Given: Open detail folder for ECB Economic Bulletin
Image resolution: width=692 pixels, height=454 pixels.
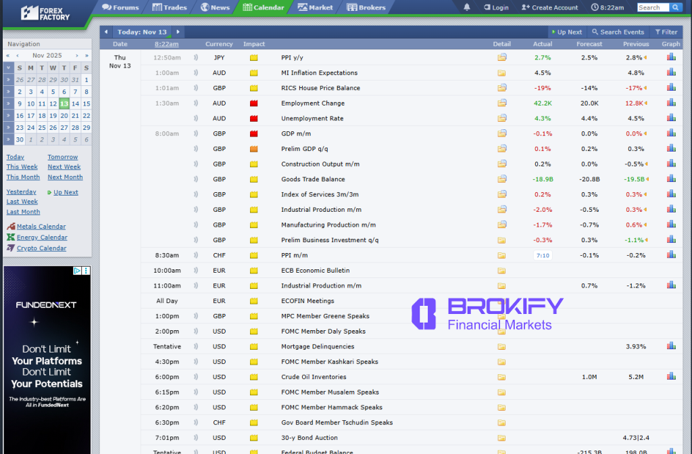Looking at the screenshot, I should [x=502, y=271].
